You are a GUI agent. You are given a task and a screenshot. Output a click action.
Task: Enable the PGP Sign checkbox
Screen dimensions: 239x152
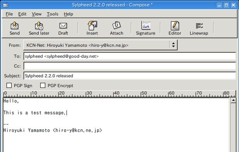click(x=9, y=85)
